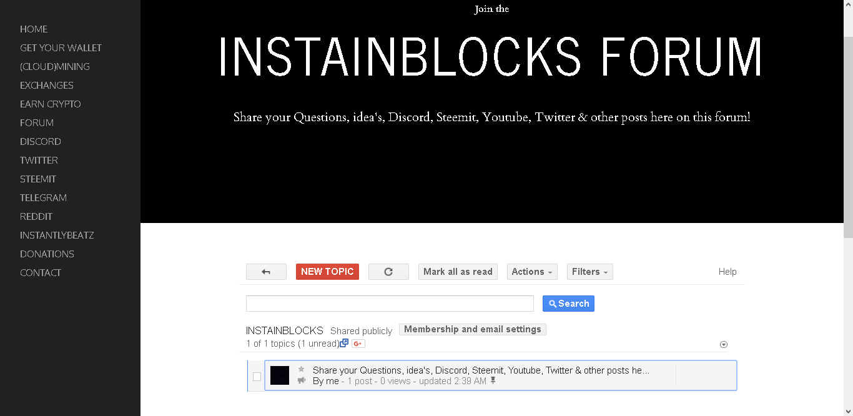Click 'updated 2:39 AM' timestamp
The image size is (853, 416).
(453, 381)
